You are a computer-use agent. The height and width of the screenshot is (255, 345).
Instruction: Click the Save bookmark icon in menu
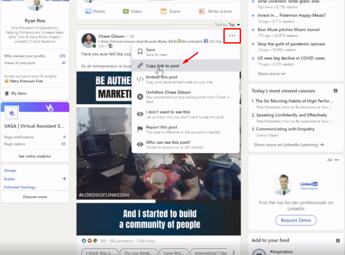click(140, 52)
